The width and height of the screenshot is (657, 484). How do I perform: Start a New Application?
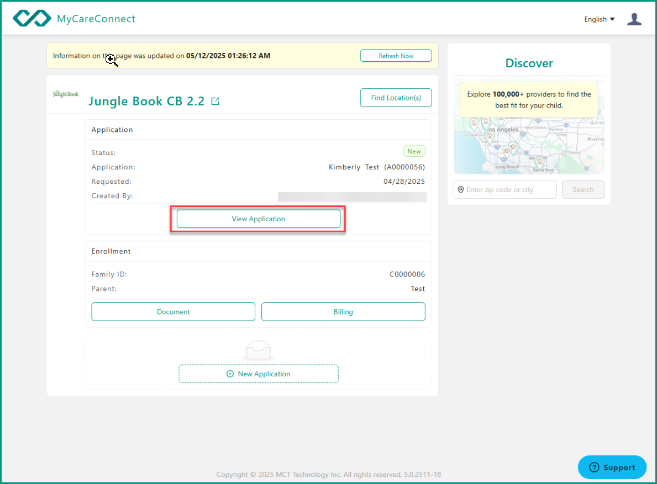(x=259, y=374)
